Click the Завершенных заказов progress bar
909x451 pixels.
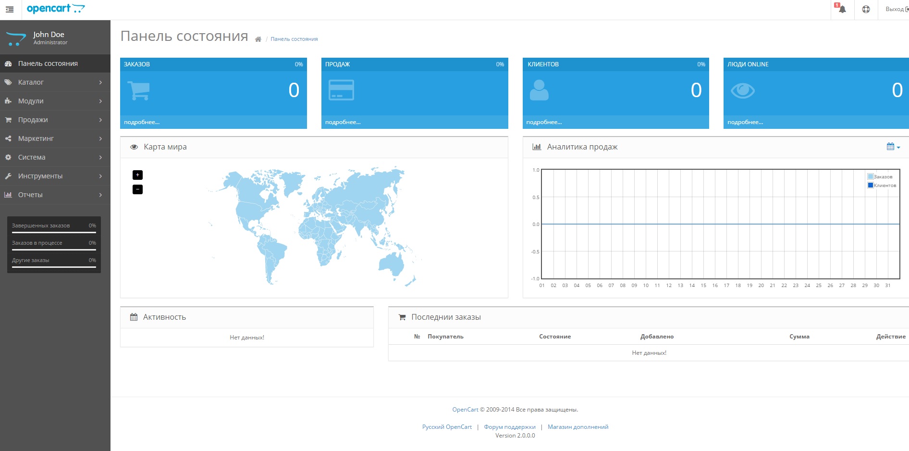(x=54, y=233)
